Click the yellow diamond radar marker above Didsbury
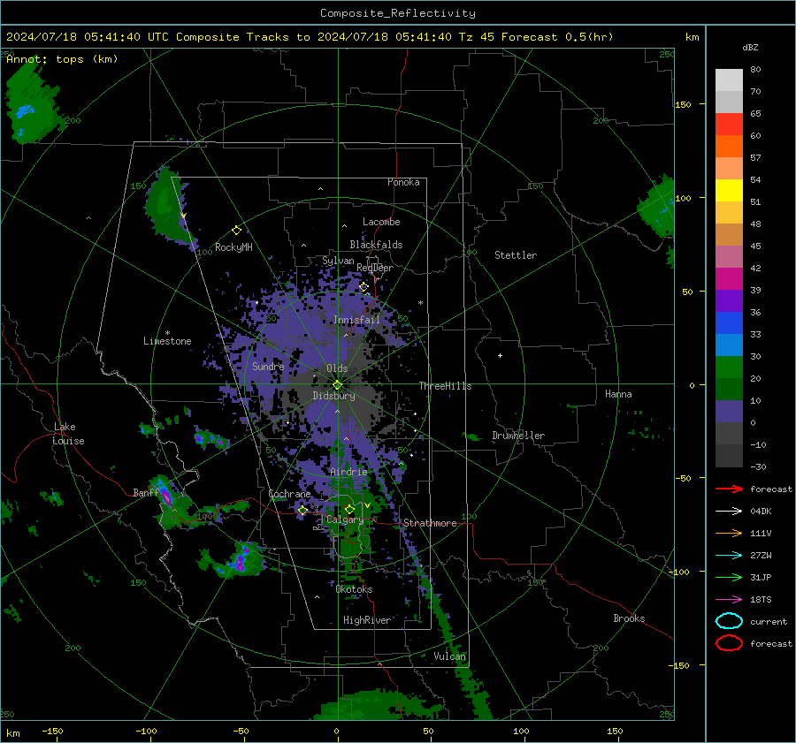The width and height of the screenshot is (796, 743). click(337, 385)
